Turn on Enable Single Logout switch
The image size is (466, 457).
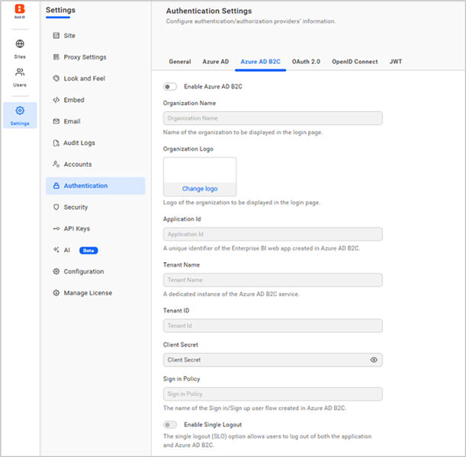tap(170, 425)
